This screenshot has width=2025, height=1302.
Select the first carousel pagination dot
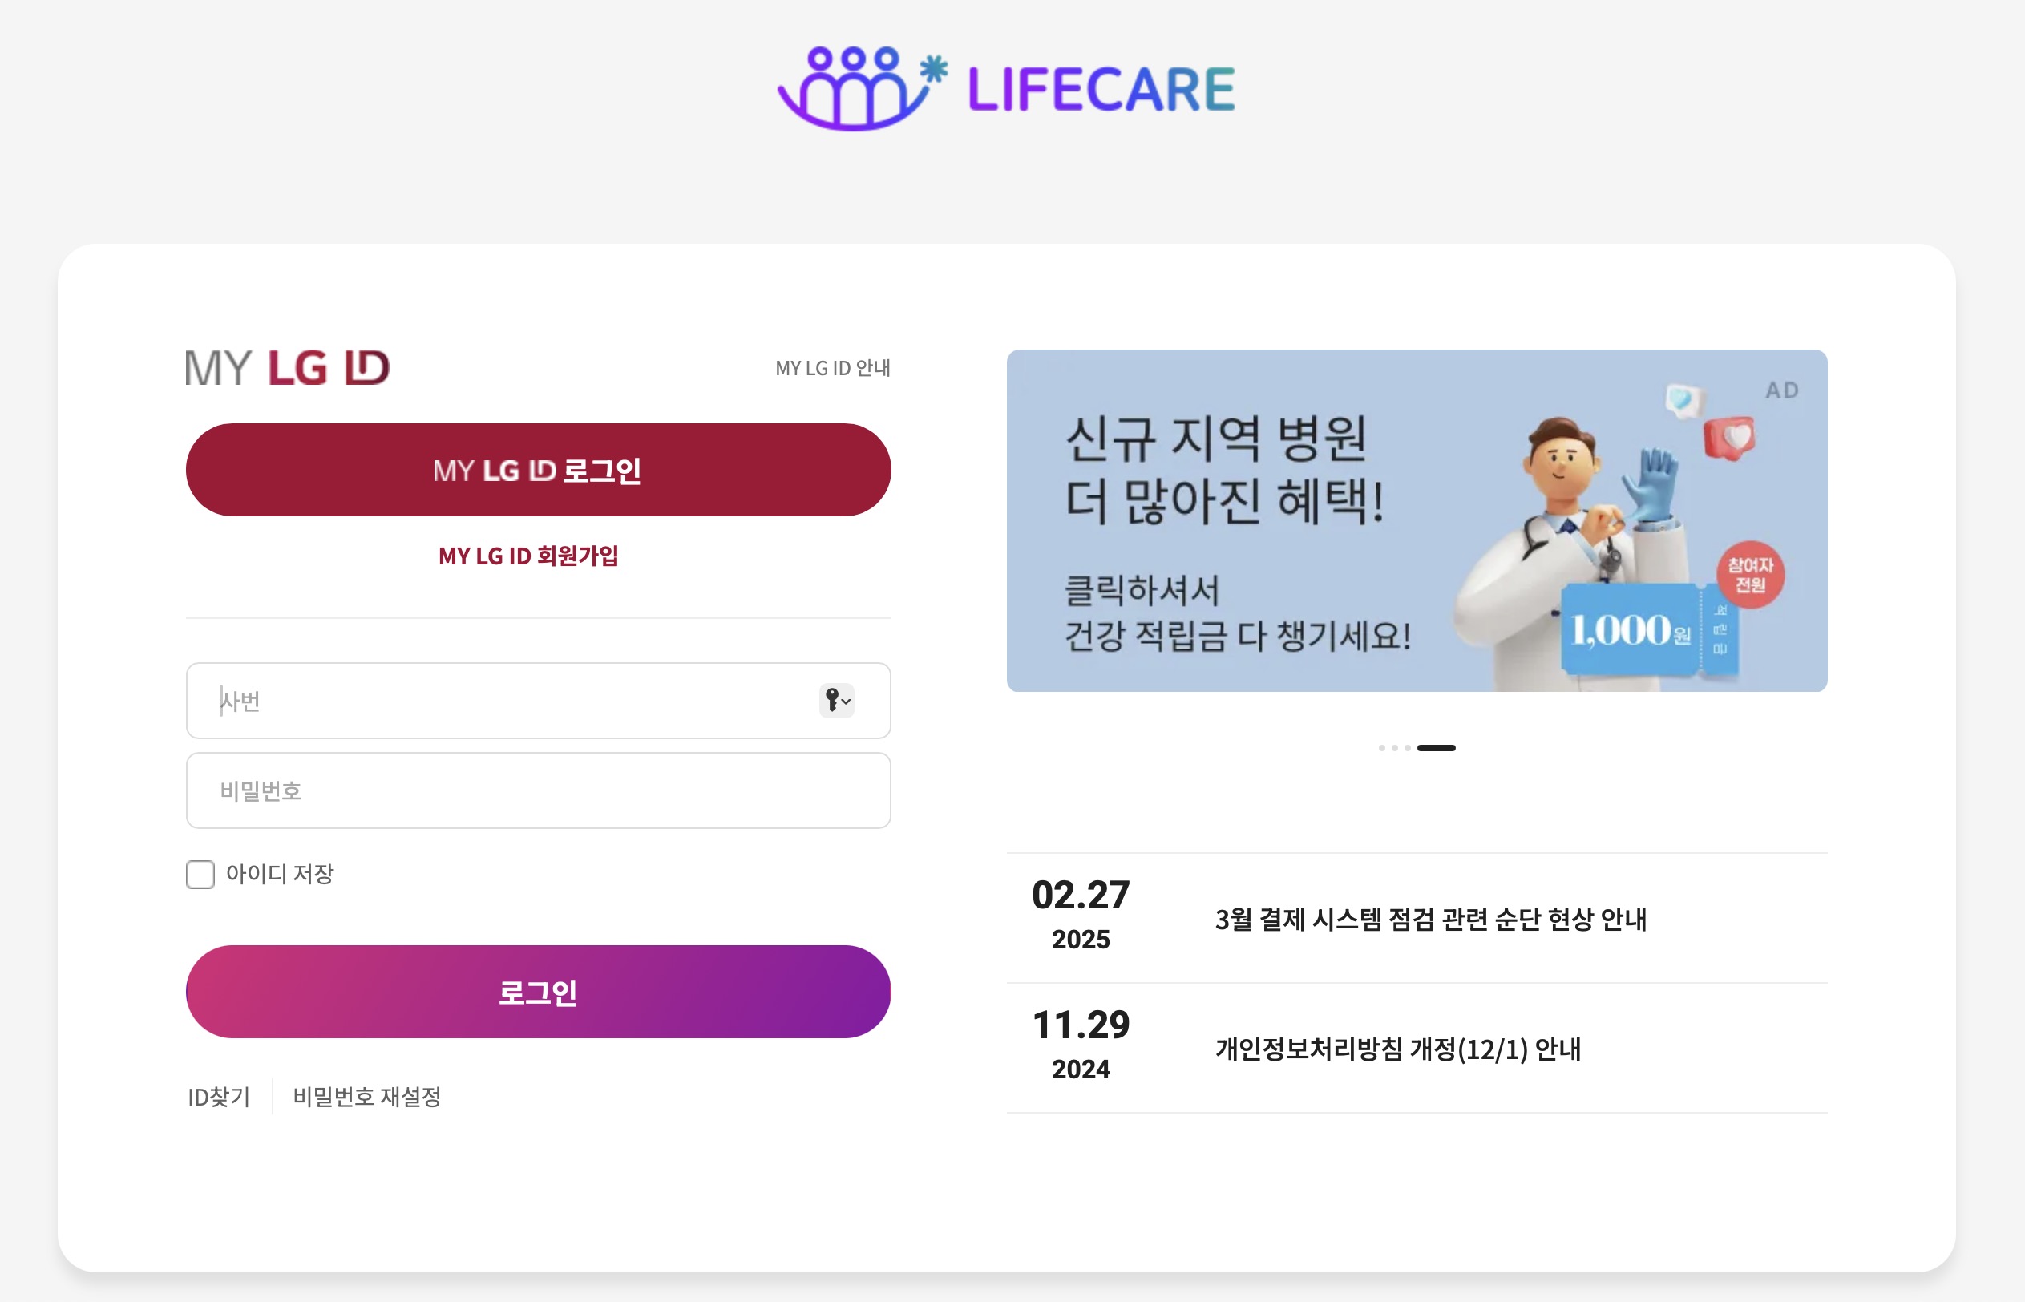pos(1384,747)
